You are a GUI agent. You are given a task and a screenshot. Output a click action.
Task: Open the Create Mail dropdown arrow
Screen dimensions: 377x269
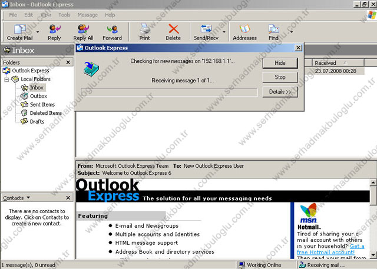(x=38, y=32)
